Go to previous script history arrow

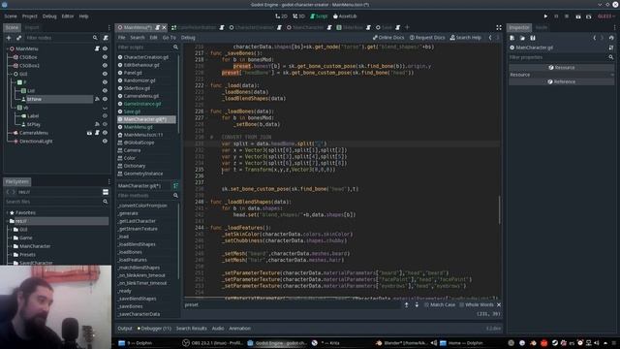(x=490, y=38)
